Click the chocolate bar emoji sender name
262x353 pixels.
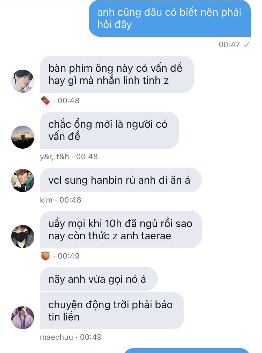pyautogui.click(x=45, y=100)
